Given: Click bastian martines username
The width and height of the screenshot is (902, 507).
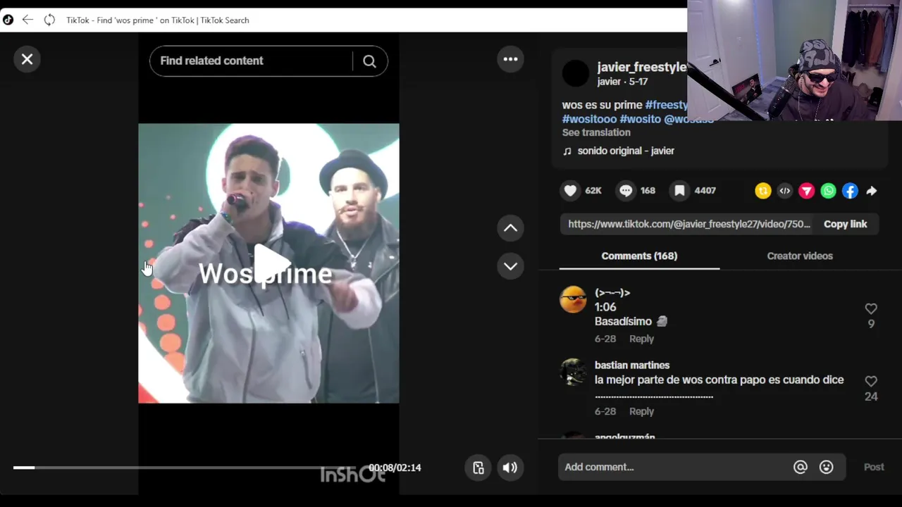Looking at the screenshot, I should point(632,365).
